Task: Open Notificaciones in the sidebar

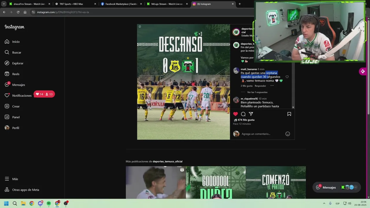Action: [x=18, y=95]
